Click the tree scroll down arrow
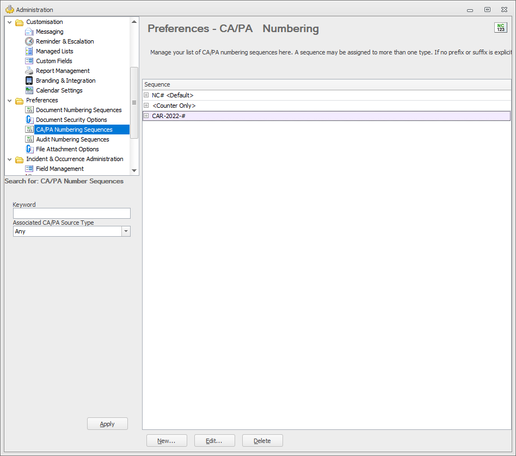 [134, 170]
